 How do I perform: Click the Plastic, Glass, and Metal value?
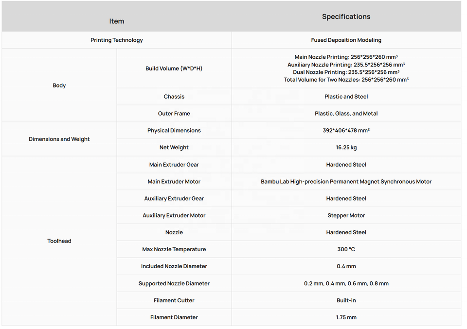346,114
